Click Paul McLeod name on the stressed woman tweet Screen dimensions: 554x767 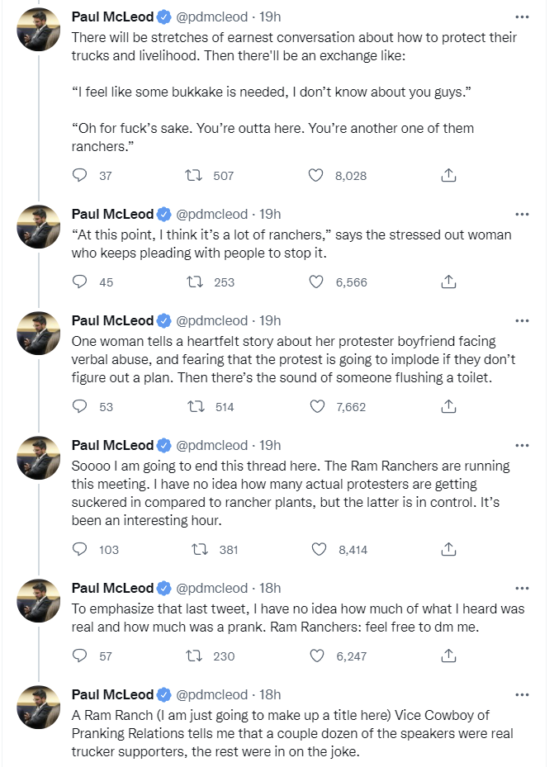coord(112,214)
